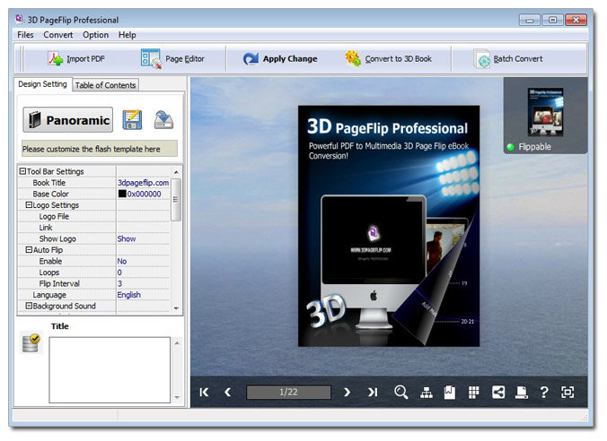Screen dimensions: 607x441
Task: Click the Loops value 0
Action: click(x=119, y=272)
